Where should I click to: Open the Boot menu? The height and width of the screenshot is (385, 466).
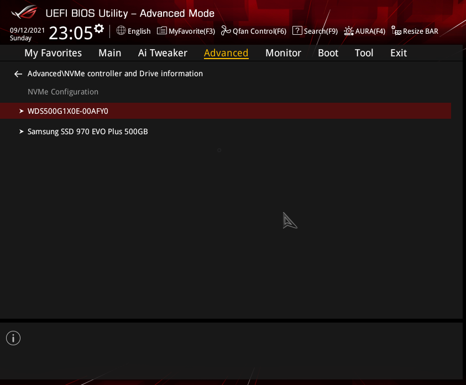click(x=328, y=52)
